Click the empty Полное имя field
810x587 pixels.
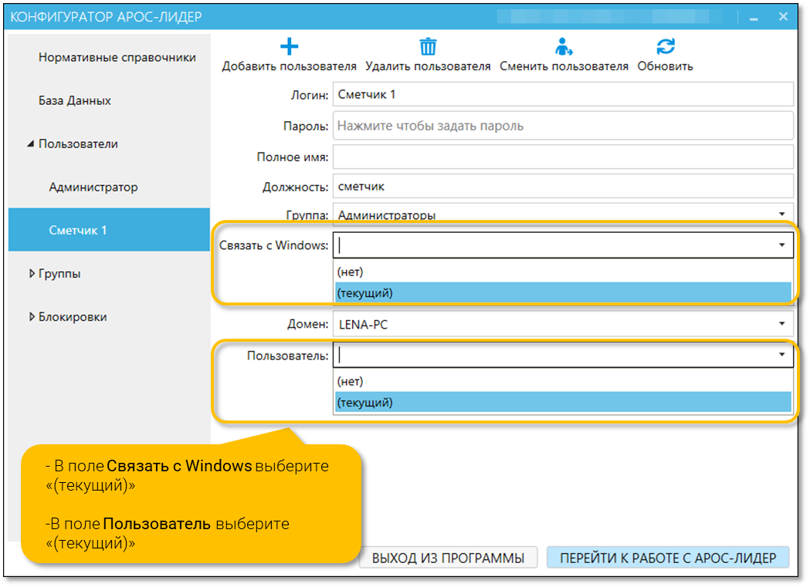click(x=563, y=157)
